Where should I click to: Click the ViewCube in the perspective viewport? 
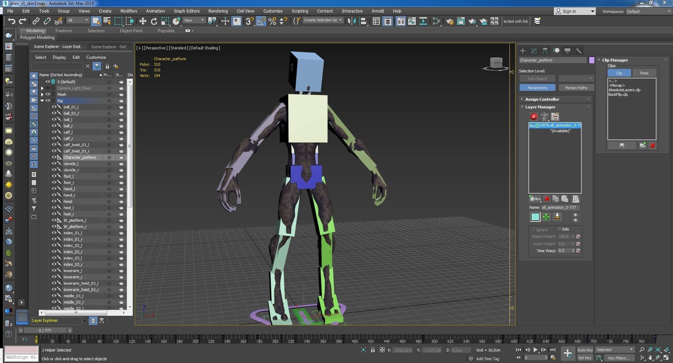point(496,63)
